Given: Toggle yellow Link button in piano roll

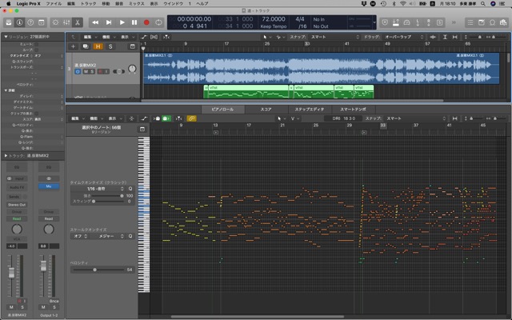Looking at the screenshot, I should [x=192, y=118].
